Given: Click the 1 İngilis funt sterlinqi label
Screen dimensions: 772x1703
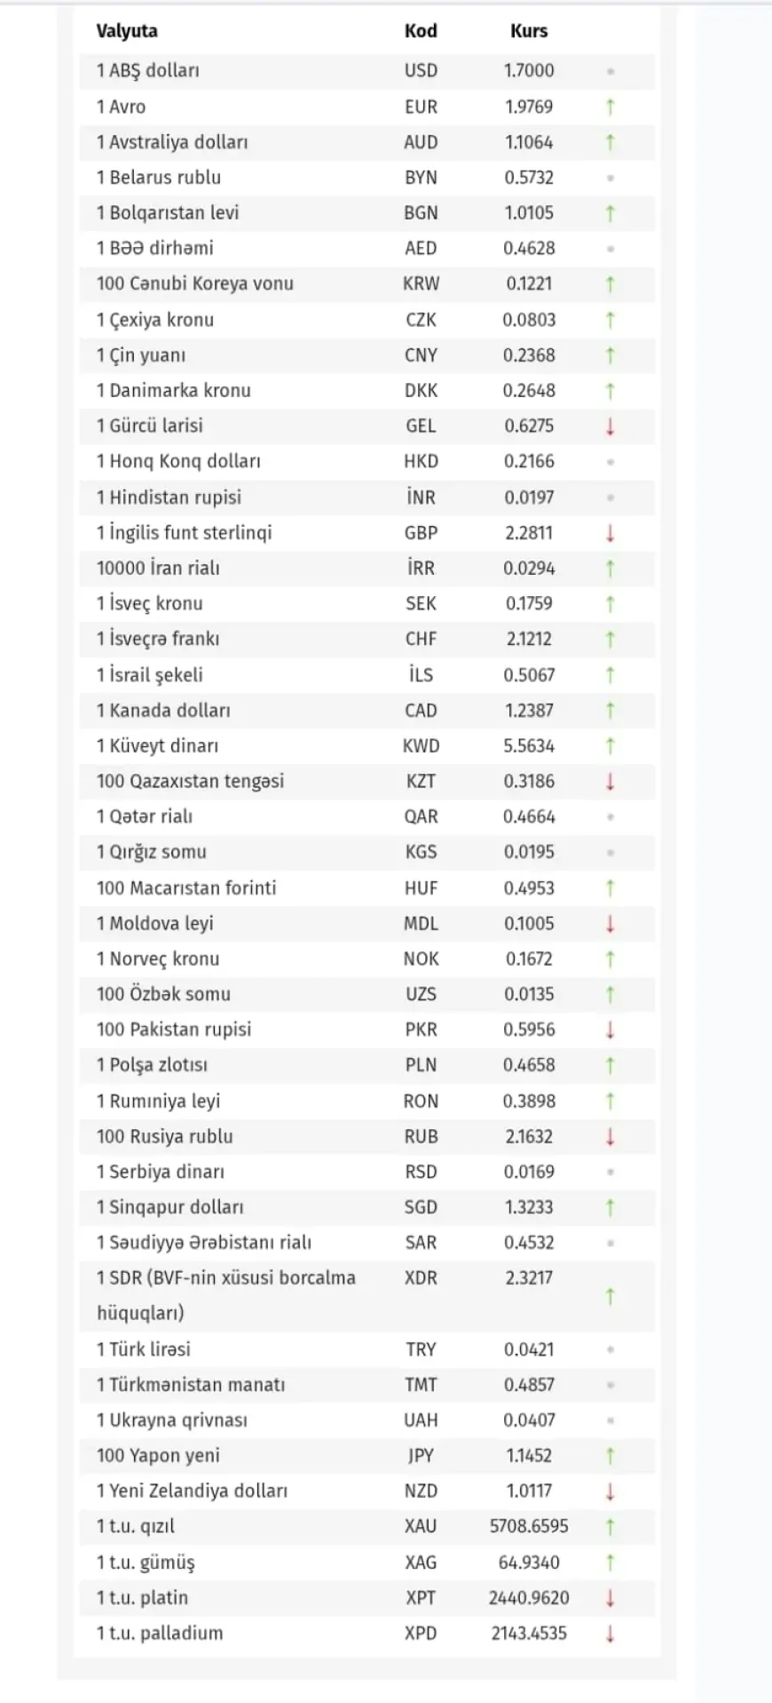Looking at the screenshot, I should coord(185,533).
